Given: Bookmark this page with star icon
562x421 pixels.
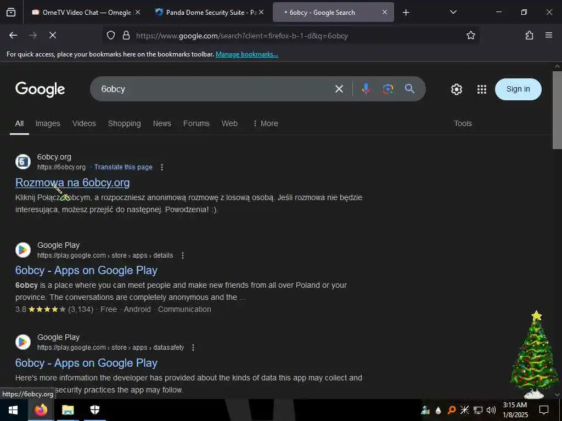Looking at the screenshot, I should 470,35.
